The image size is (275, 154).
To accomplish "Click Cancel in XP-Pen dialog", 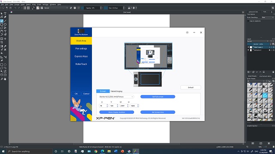I will click(x=86, y=94).
